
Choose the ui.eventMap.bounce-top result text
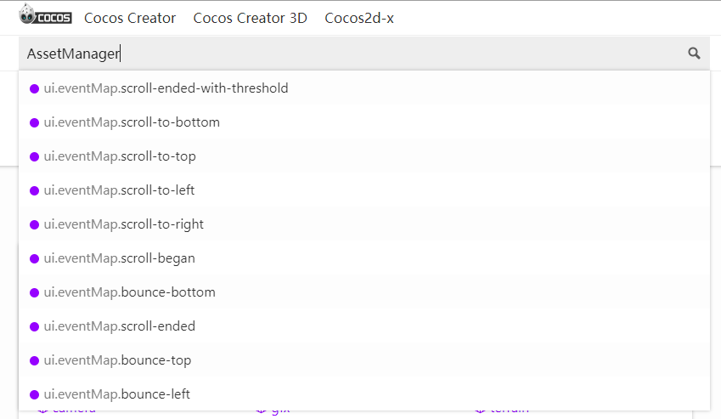point(118,360)
